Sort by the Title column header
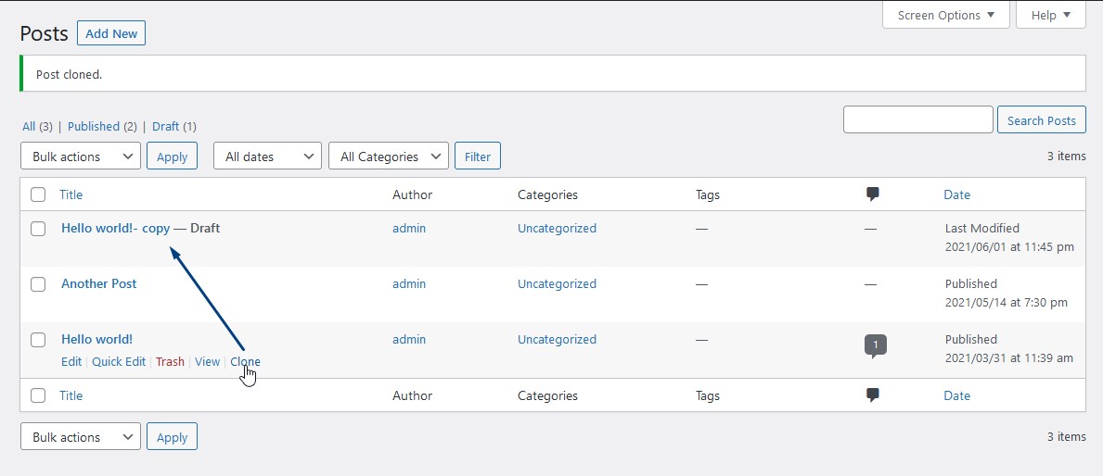 click(71, 194)
